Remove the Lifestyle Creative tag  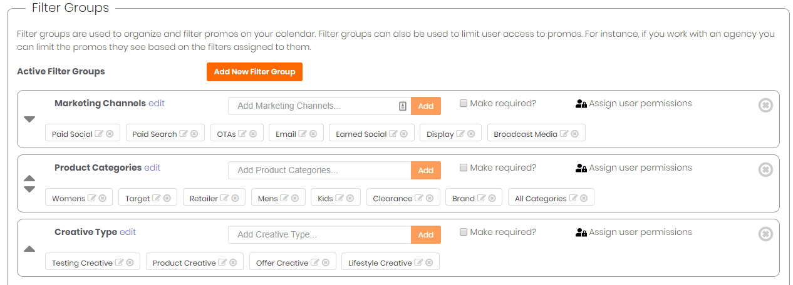coord(429,262)
